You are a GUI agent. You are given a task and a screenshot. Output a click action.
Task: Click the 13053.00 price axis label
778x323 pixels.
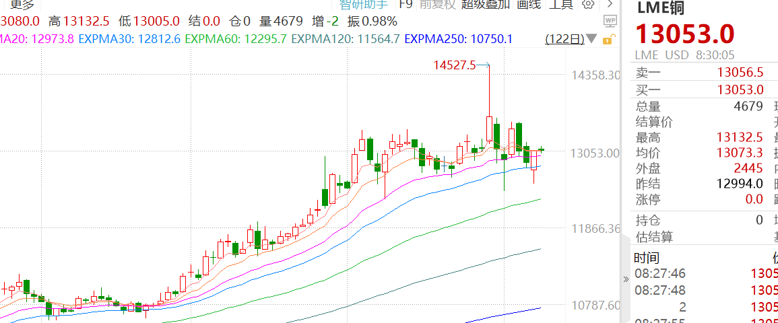point(595,153)
